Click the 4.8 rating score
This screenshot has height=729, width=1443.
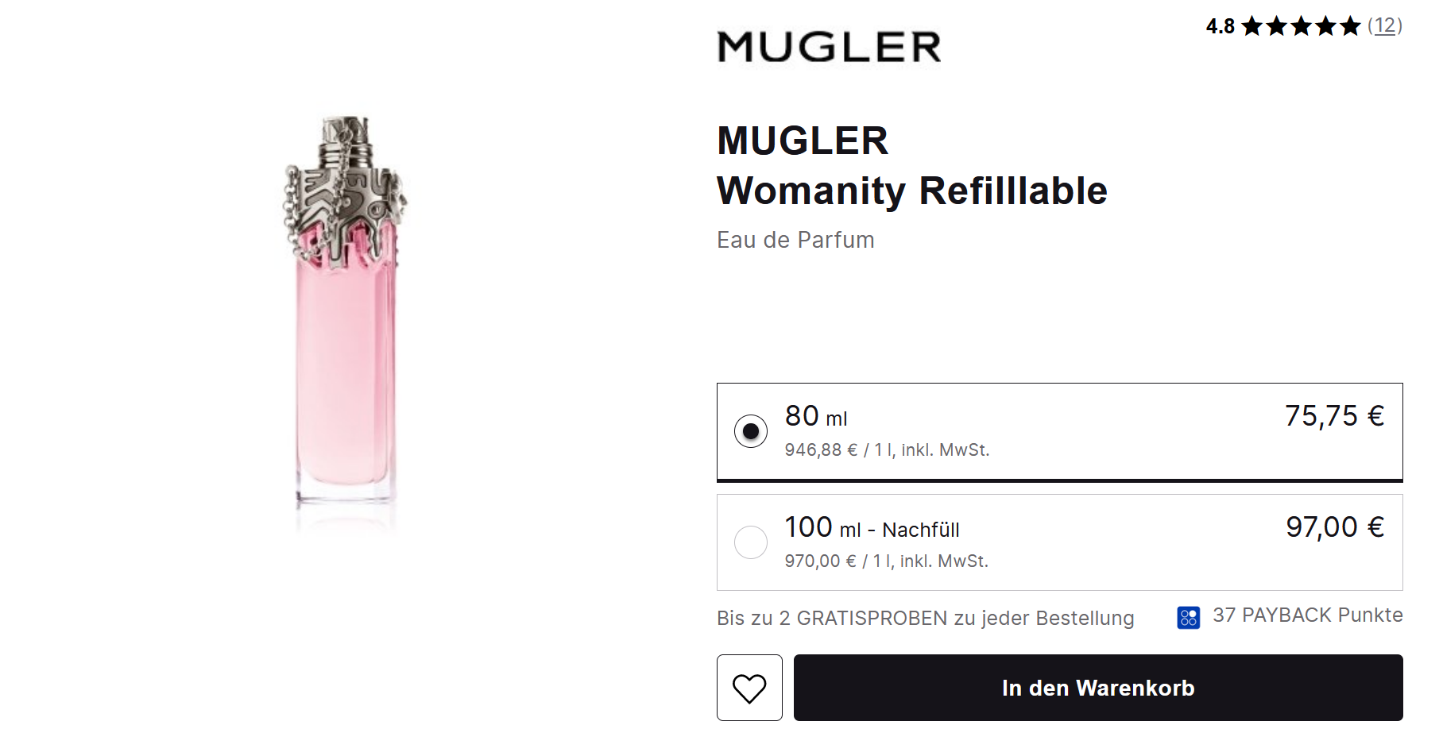point(1220,27)
